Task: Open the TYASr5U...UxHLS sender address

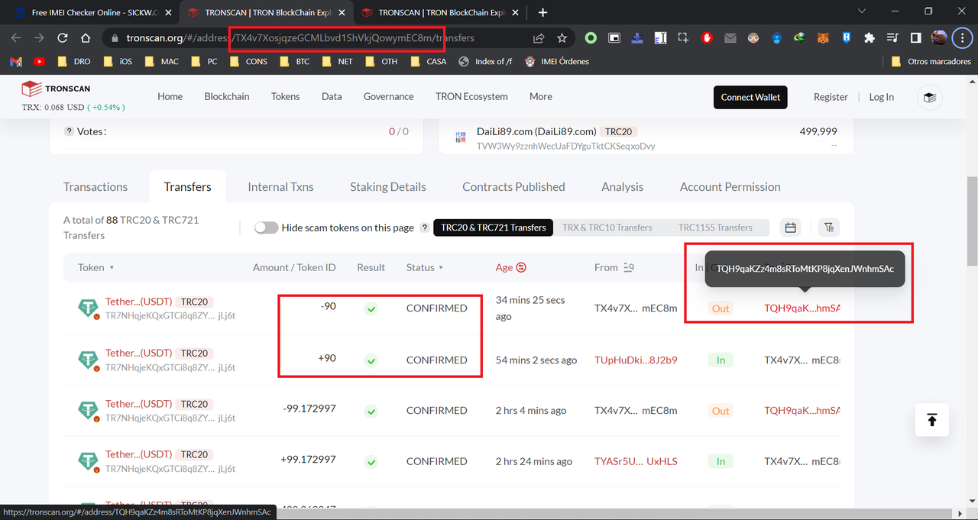Action: click(x=636, y=461)
